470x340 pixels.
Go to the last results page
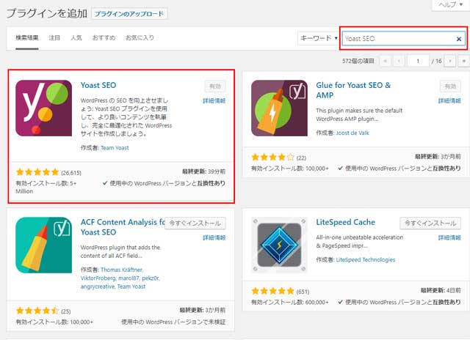click(463, 61)
